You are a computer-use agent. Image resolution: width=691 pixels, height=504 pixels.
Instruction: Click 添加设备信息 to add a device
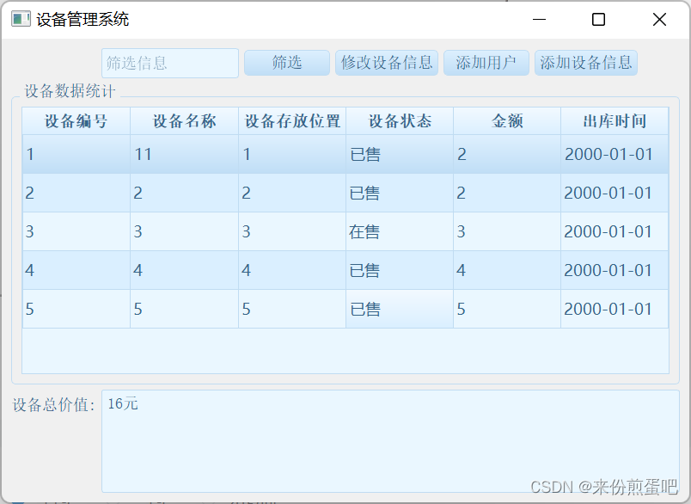585,62
